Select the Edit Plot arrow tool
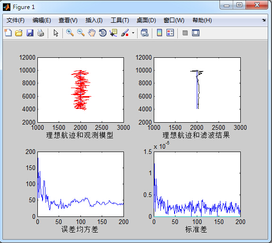 click(56, 33)
